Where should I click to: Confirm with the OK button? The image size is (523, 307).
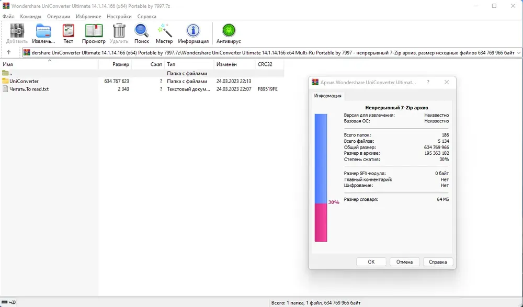click(371, 262)
